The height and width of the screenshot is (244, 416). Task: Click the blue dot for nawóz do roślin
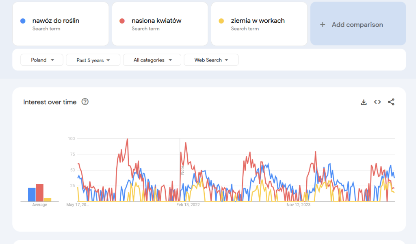click(23, 21)
